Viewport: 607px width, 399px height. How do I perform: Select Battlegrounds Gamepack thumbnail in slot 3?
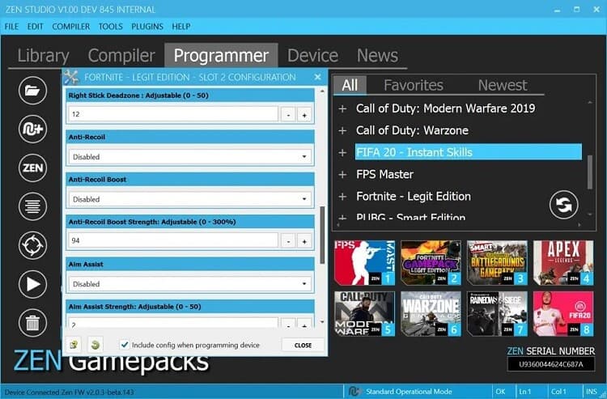point(497,263)
